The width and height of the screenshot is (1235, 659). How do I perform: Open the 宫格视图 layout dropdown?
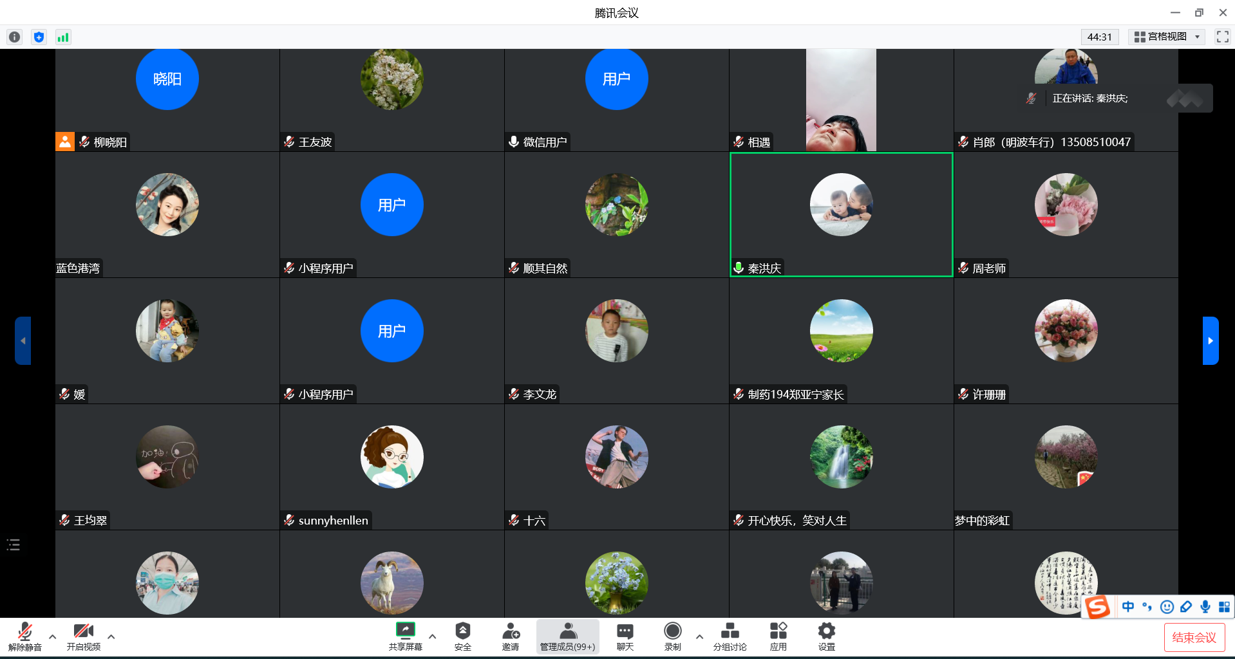(1167, 37)
